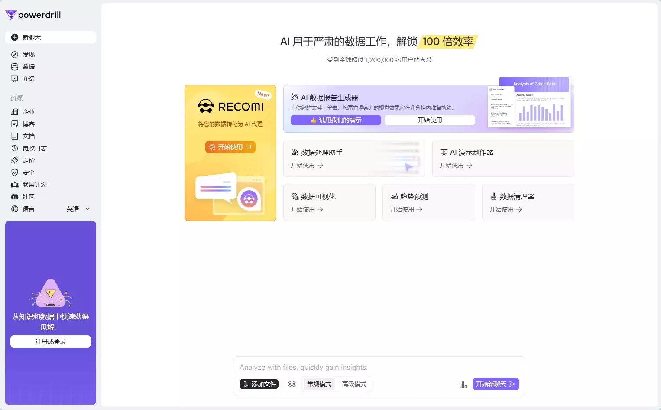The width and height of the screenshot is (661, 410).
Task: Open the 数据可视化 card
Action: (329, 202)
